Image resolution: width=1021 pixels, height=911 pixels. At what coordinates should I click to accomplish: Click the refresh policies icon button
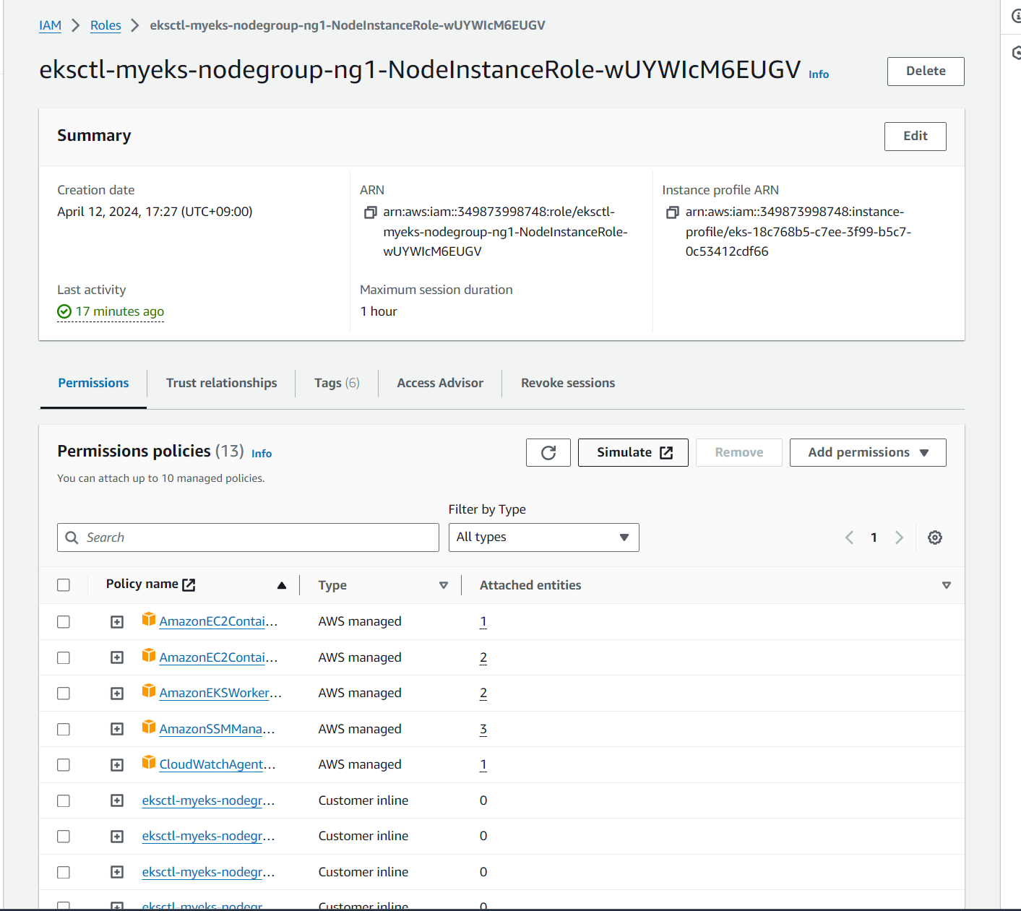(x=548, y=452)
